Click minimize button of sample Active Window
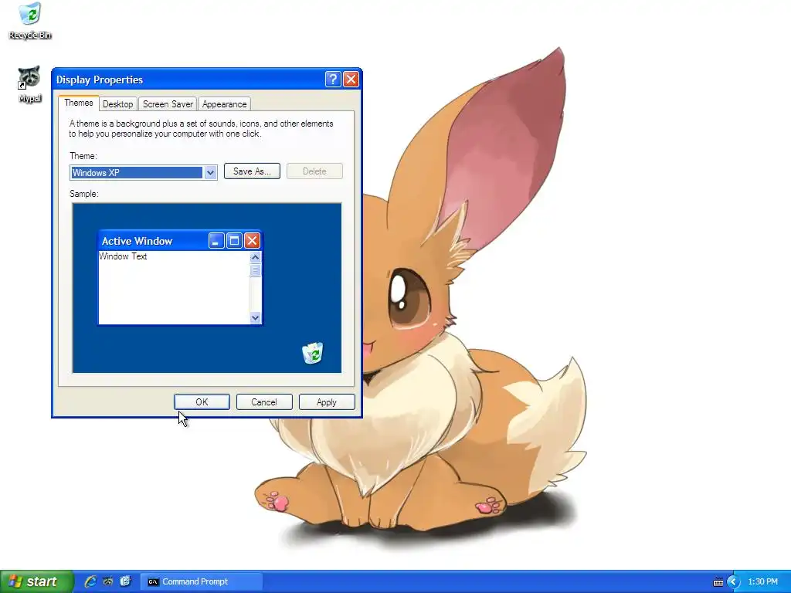791x593 pixels. tap(216, 241)
